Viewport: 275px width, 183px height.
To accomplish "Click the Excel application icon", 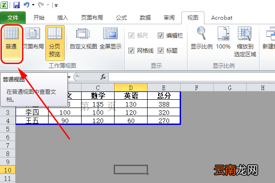I will tap(4, 5).
